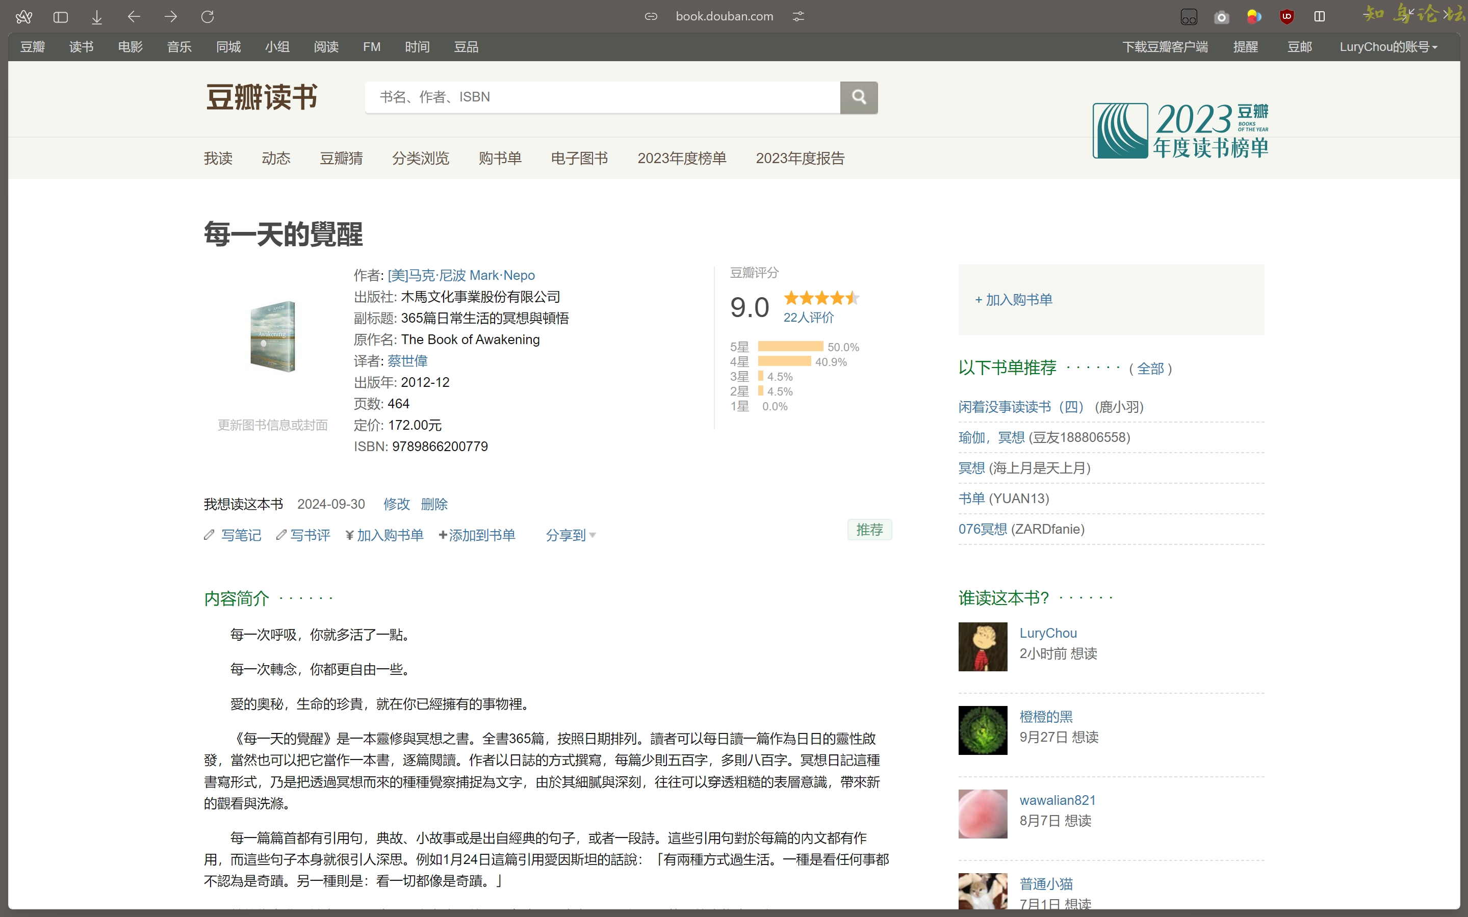Open 音乐 in the top nav
The image size is (1468, 917).
coord(179,47)
